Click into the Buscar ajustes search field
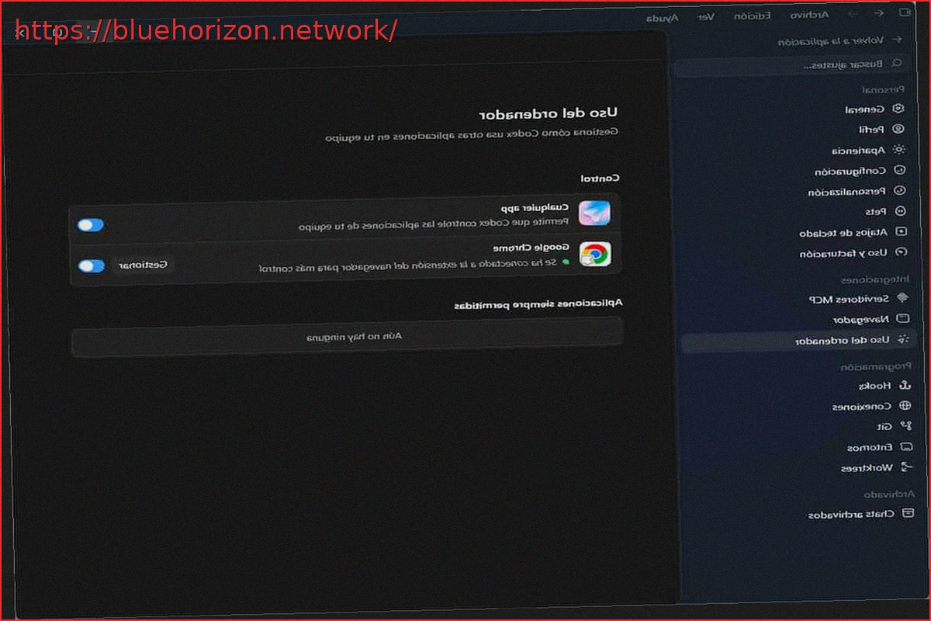Screen dimensions: 931x621 (790, 65)
